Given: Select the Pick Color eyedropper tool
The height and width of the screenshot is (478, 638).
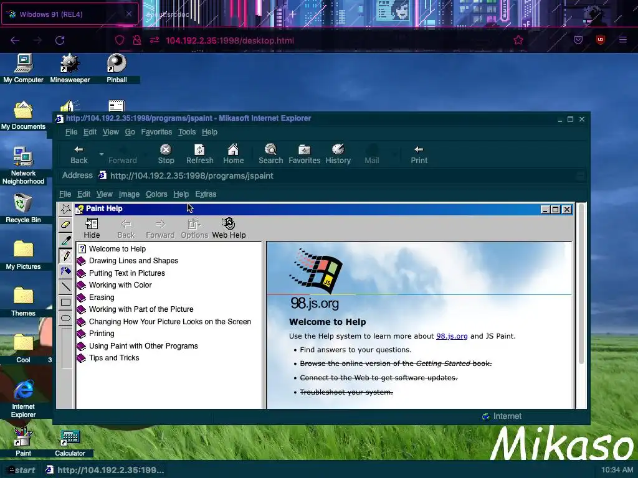Looking at the screenshot, I should (65, 240).
